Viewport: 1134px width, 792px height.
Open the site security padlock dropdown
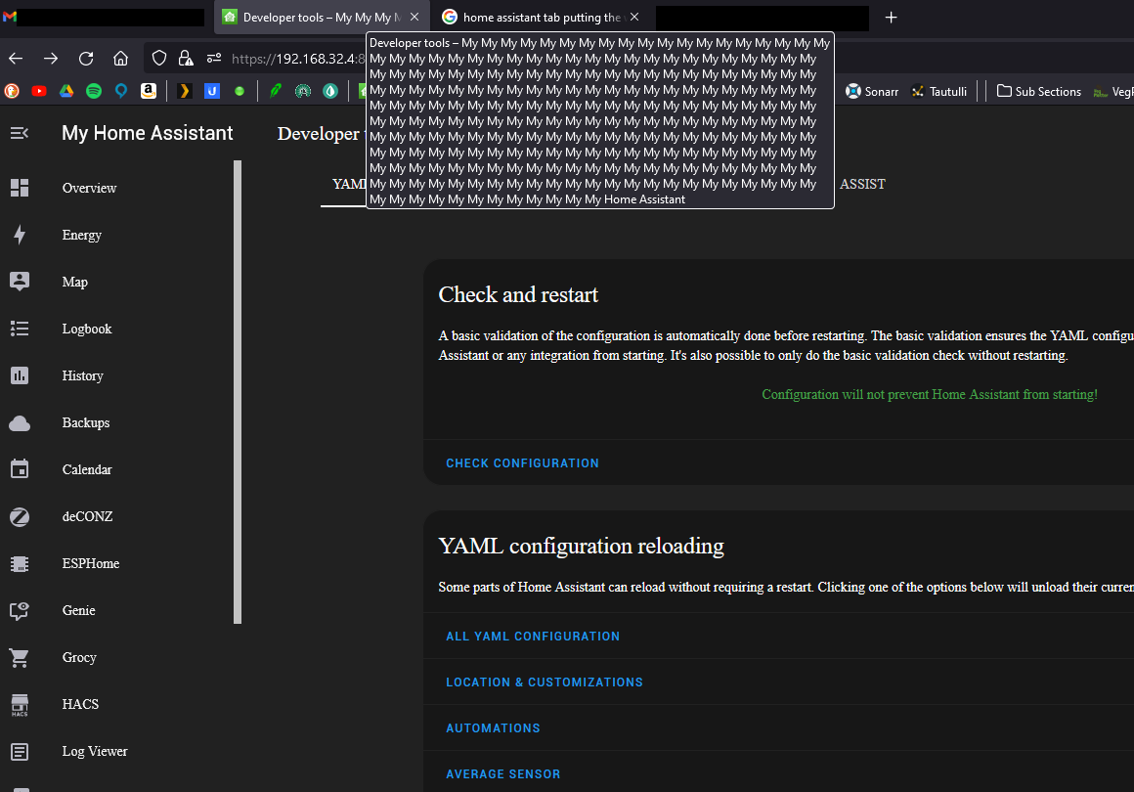pyautogui.click(x=186, y=58)
